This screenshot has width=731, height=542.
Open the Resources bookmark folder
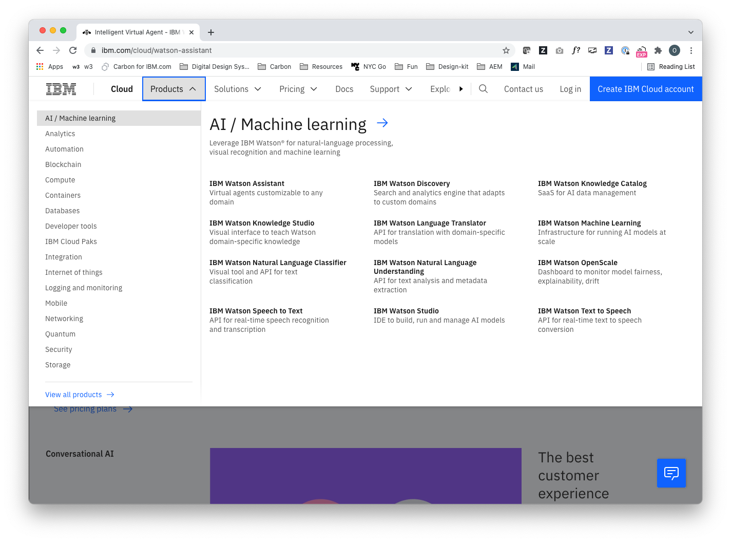coord(321,67)
